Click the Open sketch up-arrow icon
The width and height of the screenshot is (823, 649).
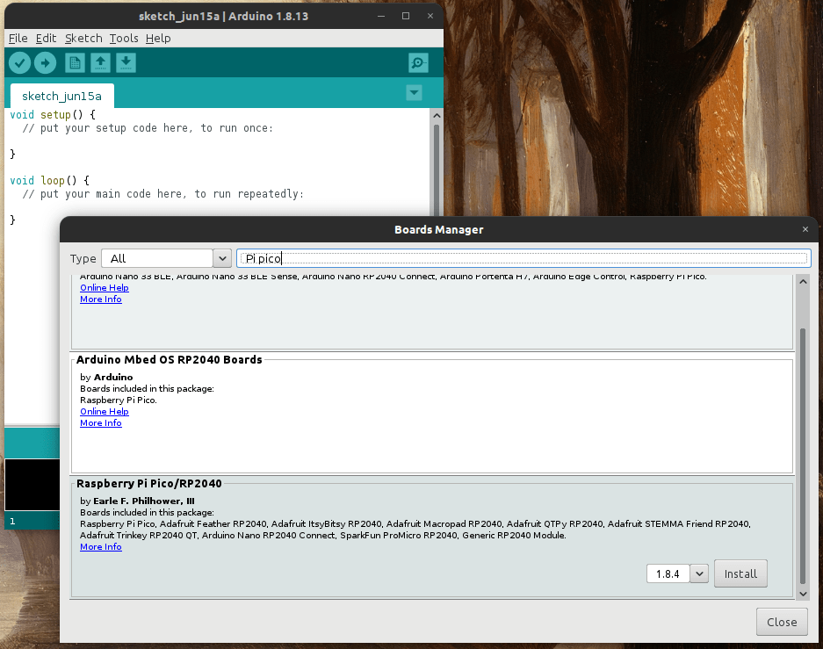click(101, 63)
